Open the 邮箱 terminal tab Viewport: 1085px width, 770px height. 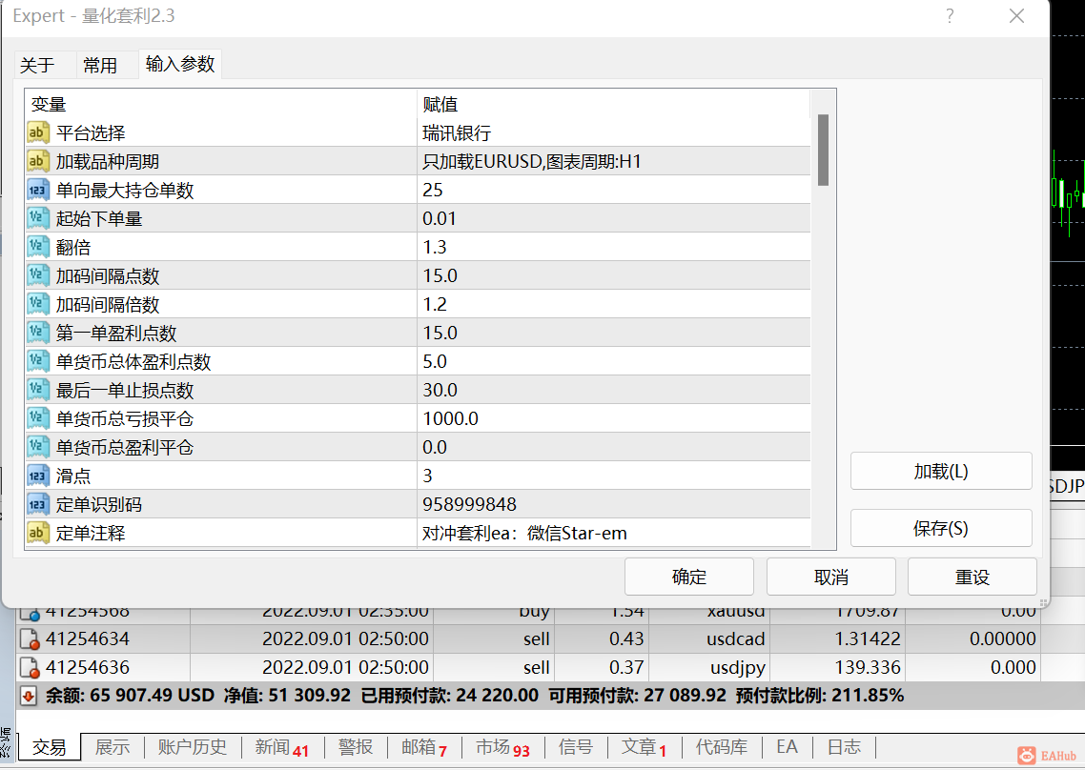point(424,747)
